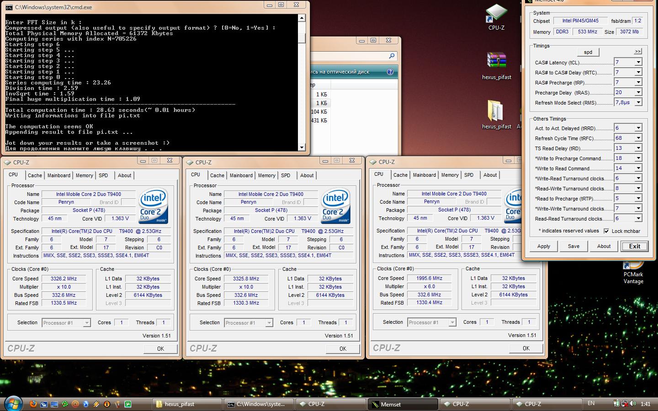Click About button in Memset
This screenshot has width=658, height=411.
pos(604,246)
